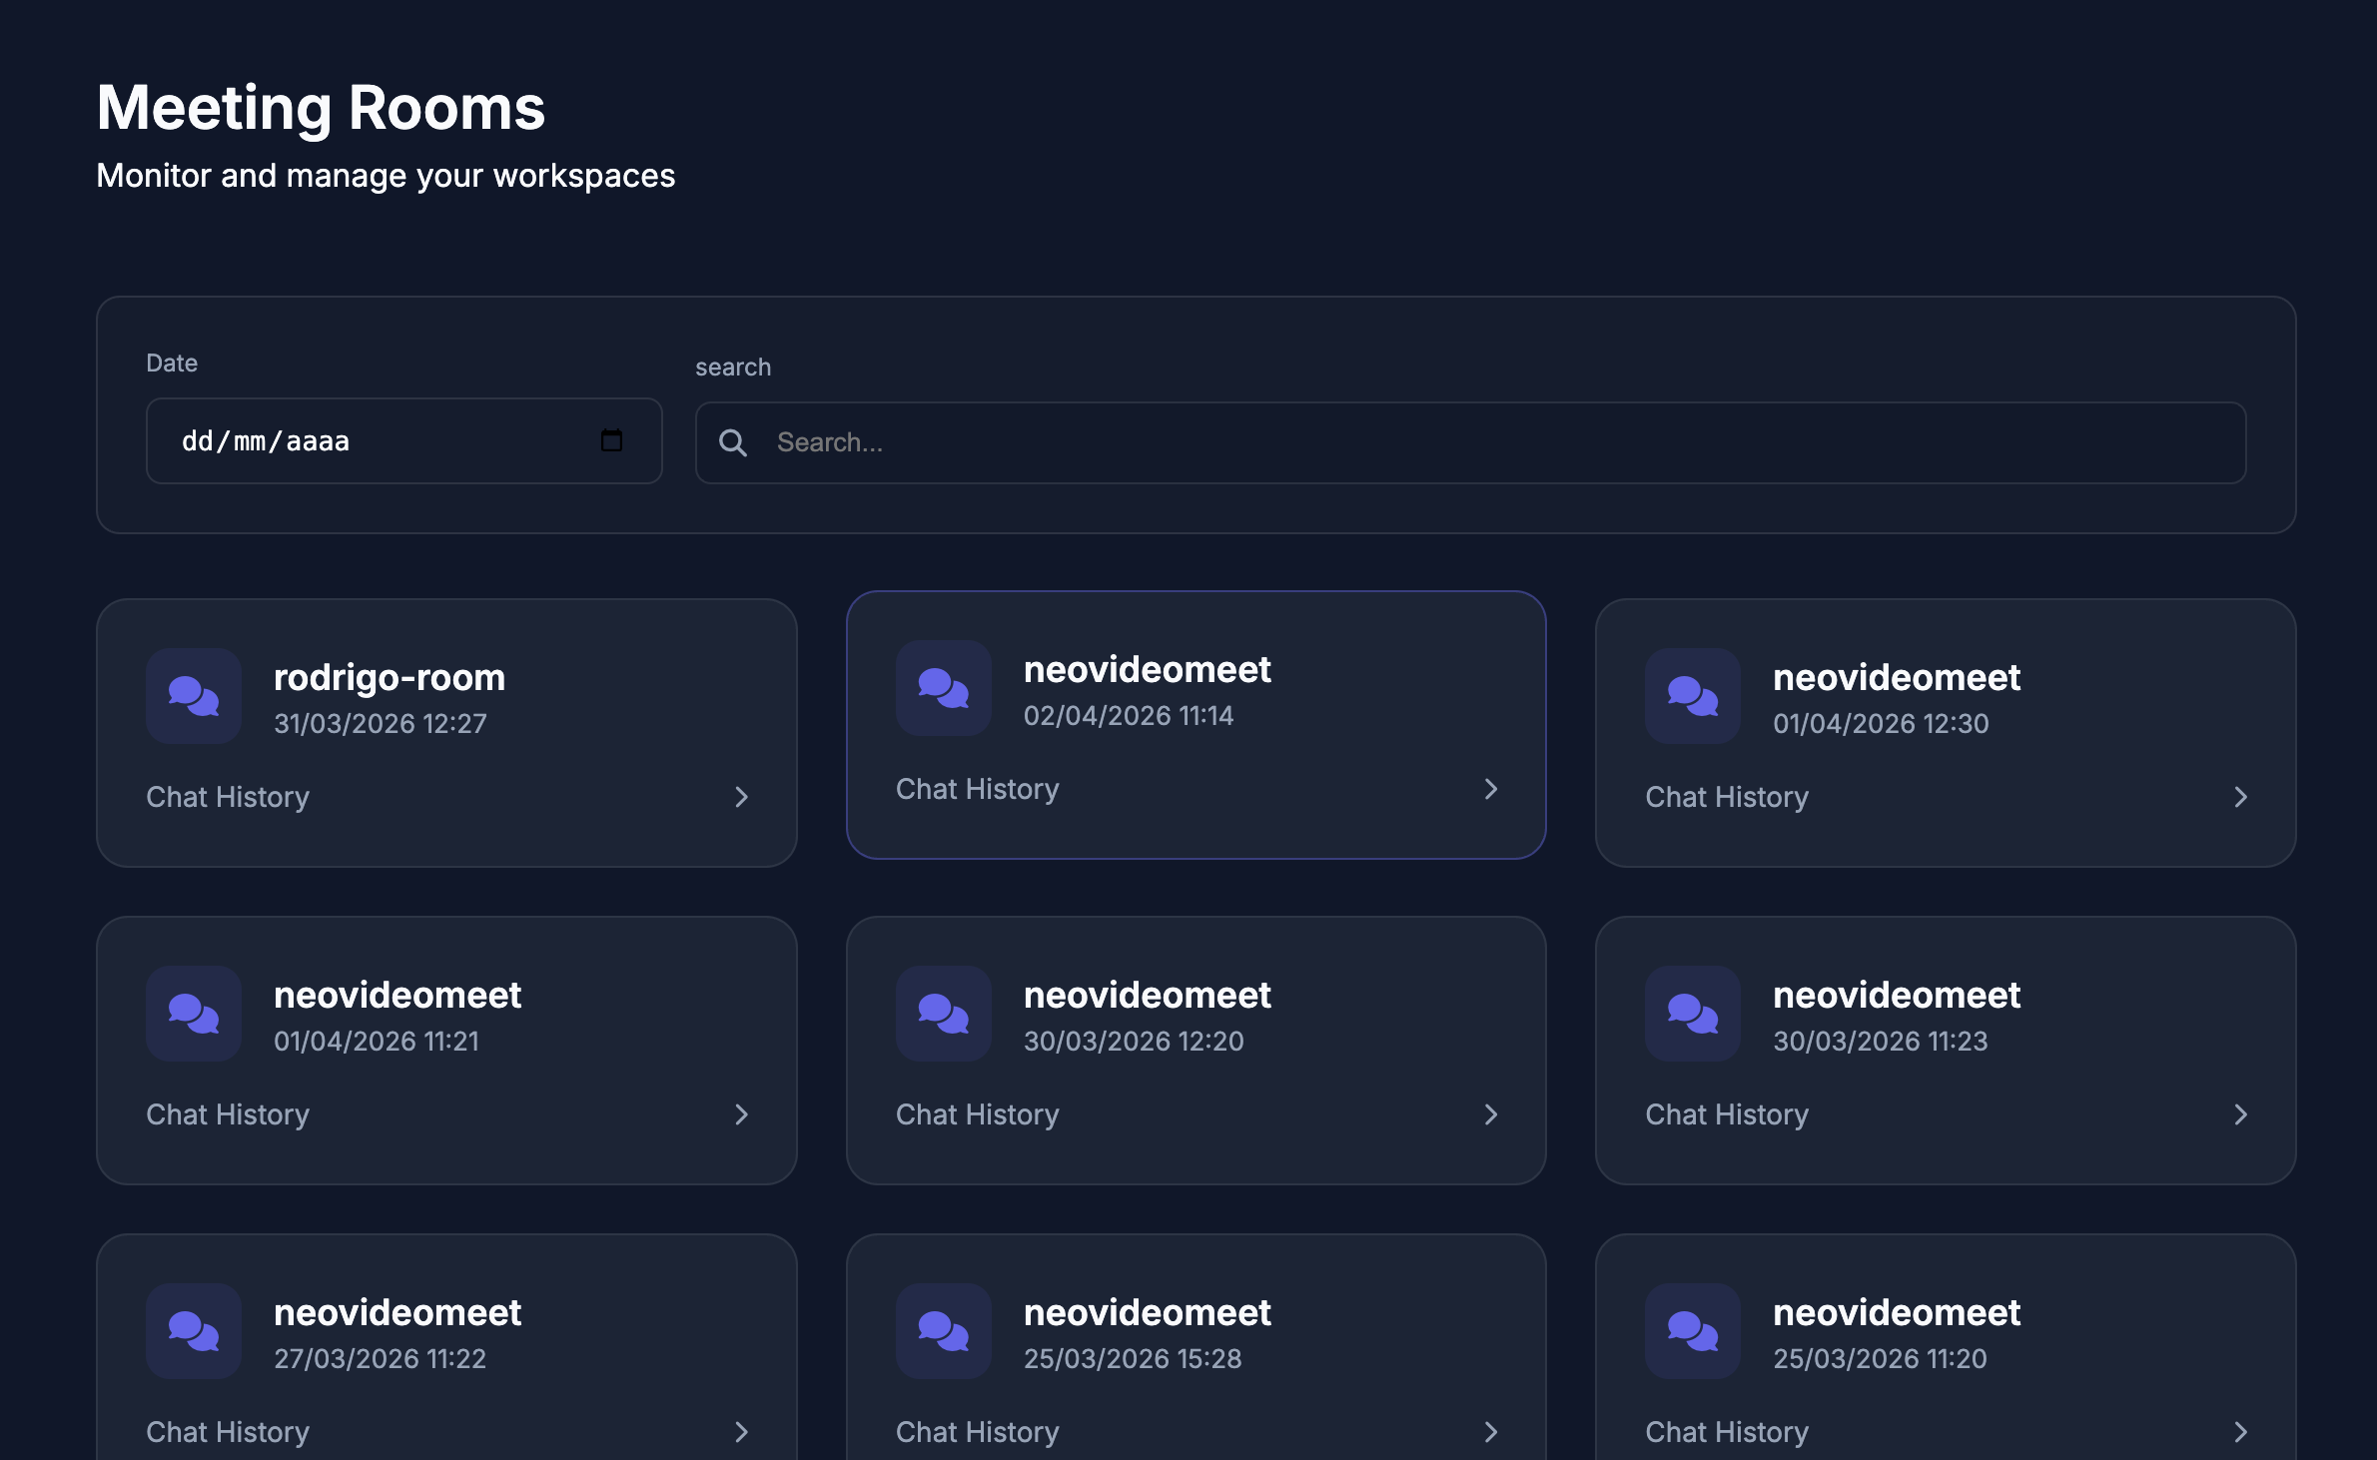This screenshot has width=2377, height=1460.
Task: Click neovideomeet title dated 27/03/2026 11:22
Action: (397, 1312)
